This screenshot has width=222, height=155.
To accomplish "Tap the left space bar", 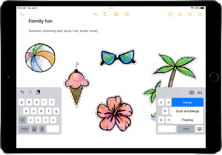I will [x=53, y=129].
